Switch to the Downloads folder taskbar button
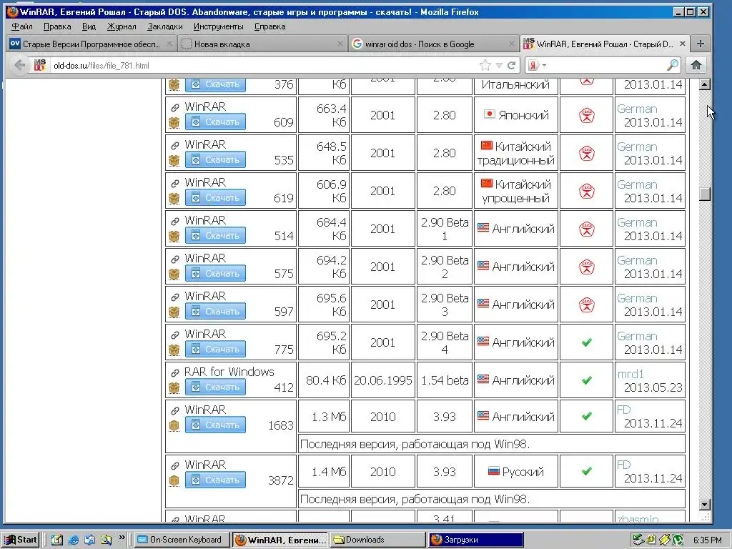The height and width of the screenshot is (549, 732). [377, 540]
